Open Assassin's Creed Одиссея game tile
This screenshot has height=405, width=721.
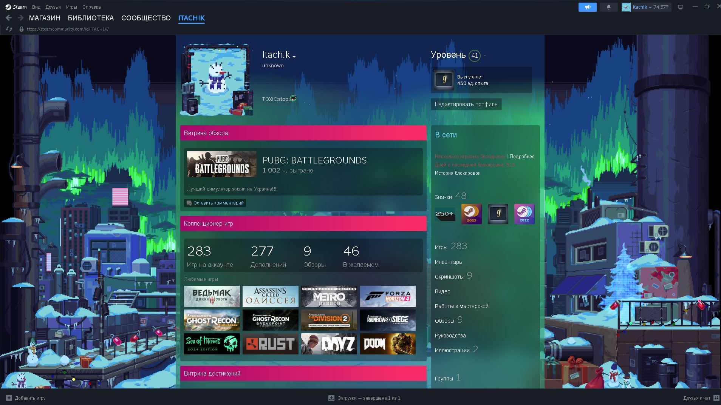[271, 296]
